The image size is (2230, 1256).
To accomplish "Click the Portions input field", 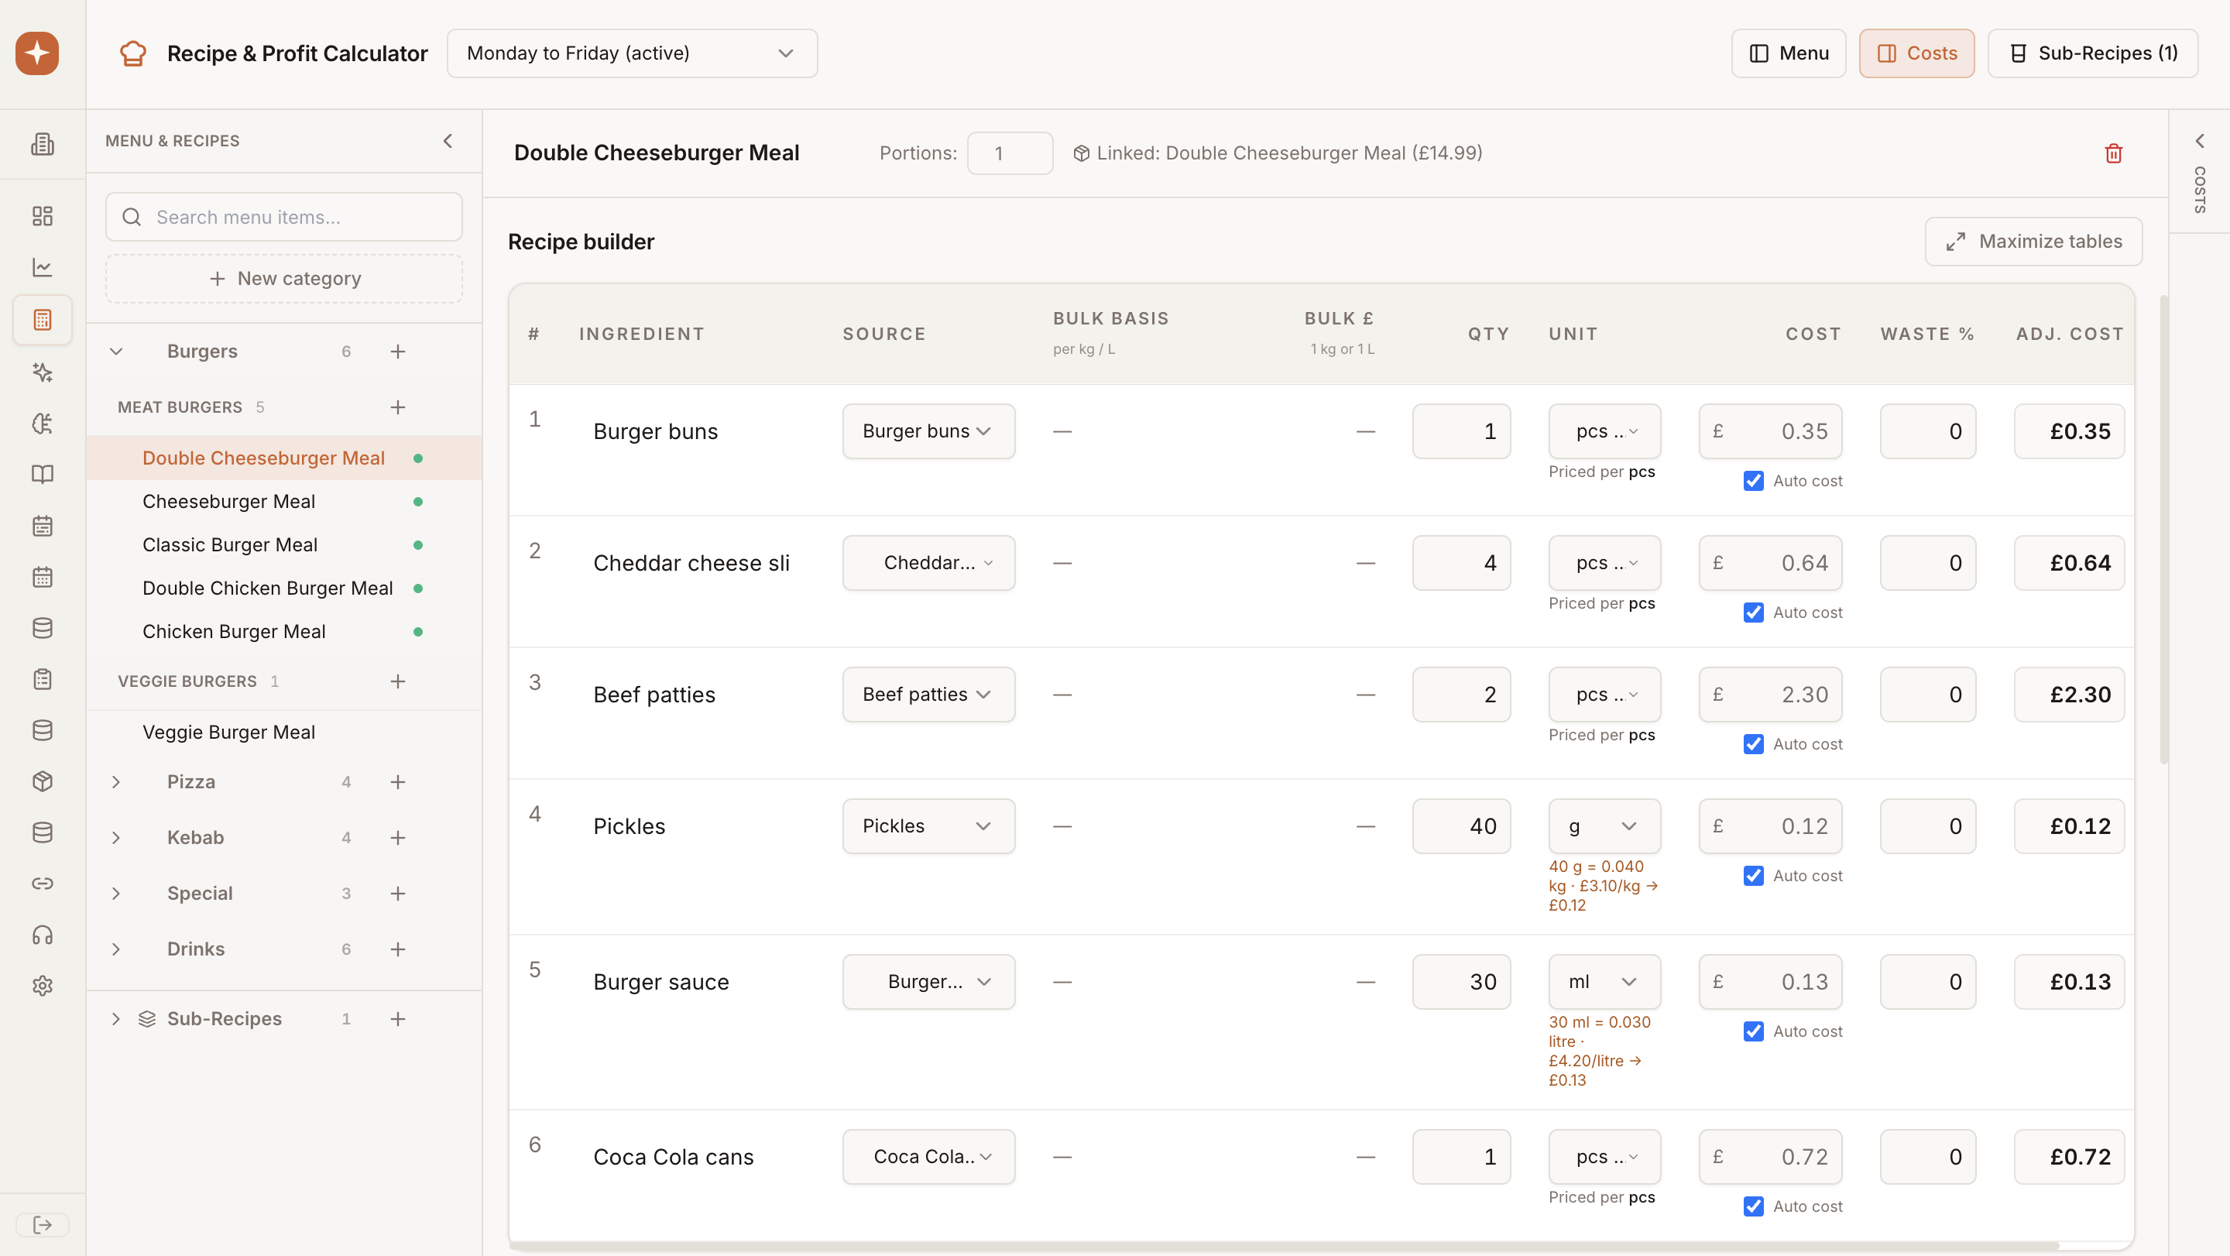I will (x=1010, y=153).
